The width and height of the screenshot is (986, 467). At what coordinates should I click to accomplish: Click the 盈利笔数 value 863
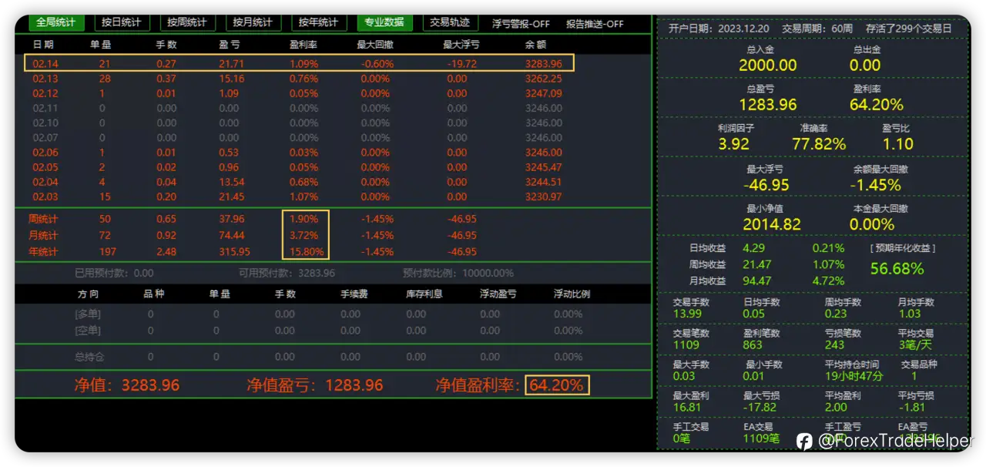[753, 345]
